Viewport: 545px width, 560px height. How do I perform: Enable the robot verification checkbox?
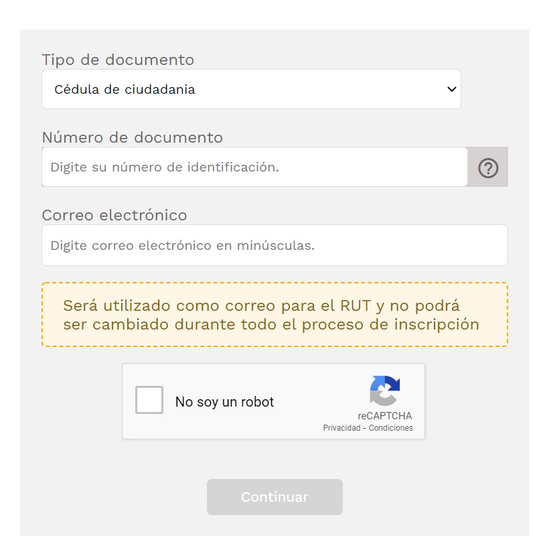[149, 400]
